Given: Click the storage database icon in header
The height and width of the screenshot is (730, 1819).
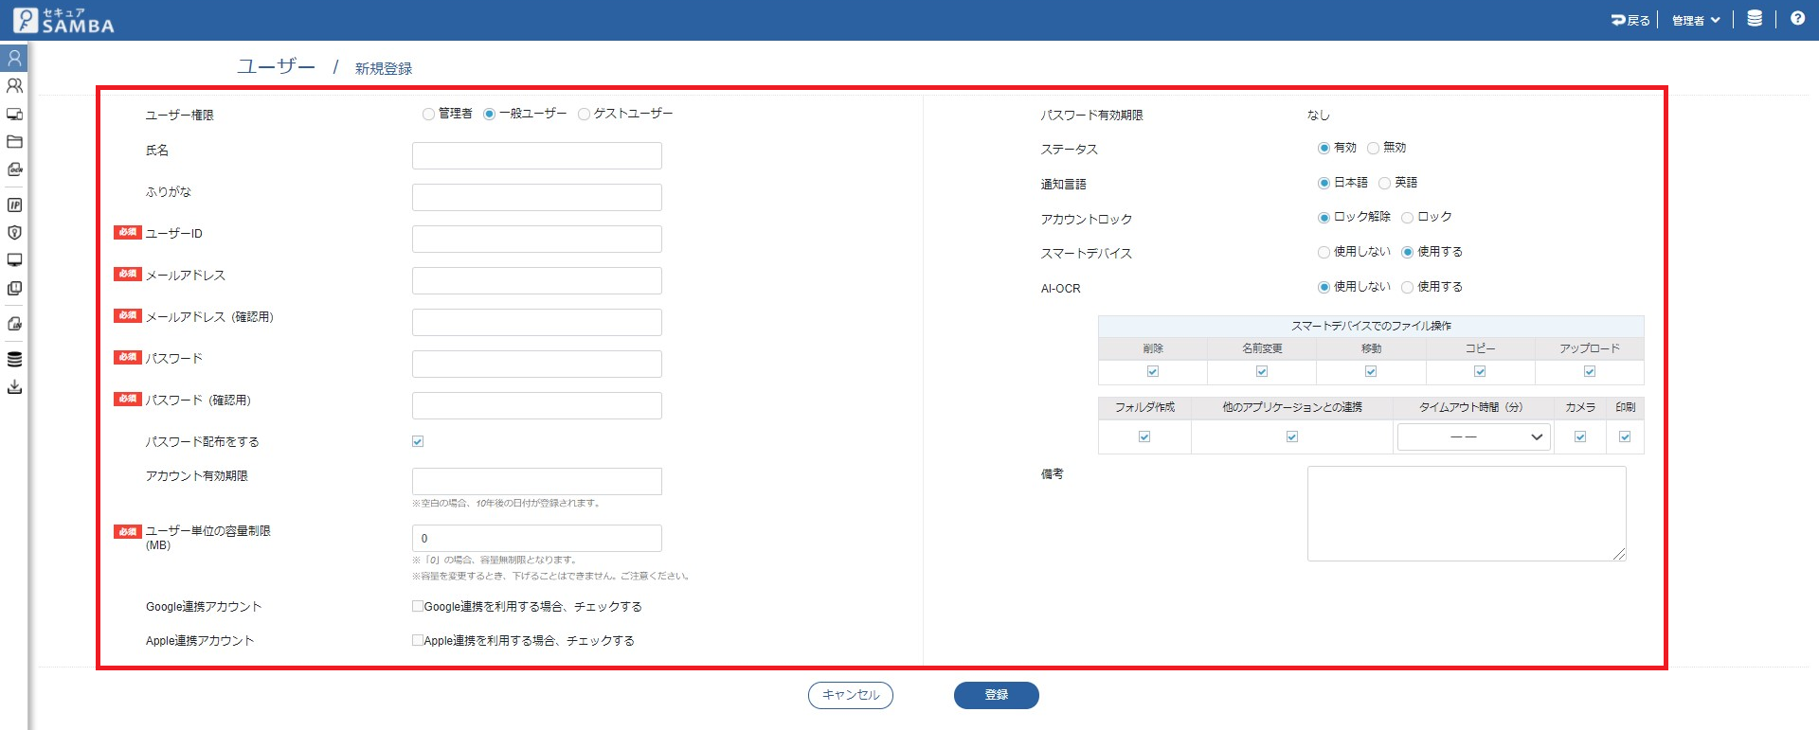Looking at the screenshot, I should point(1755,19).
